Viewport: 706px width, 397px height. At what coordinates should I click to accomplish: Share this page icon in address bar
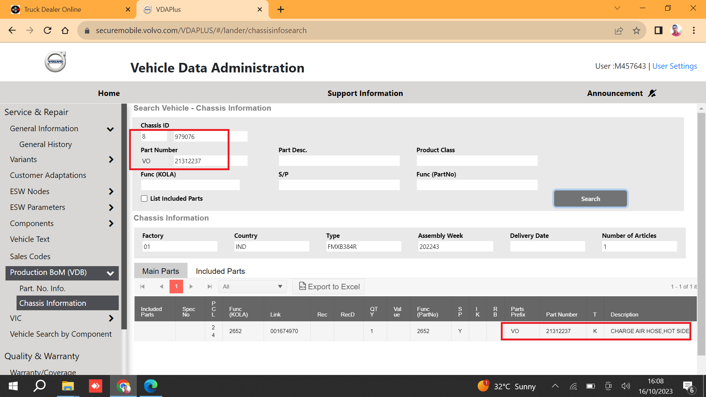click(619, 31)
